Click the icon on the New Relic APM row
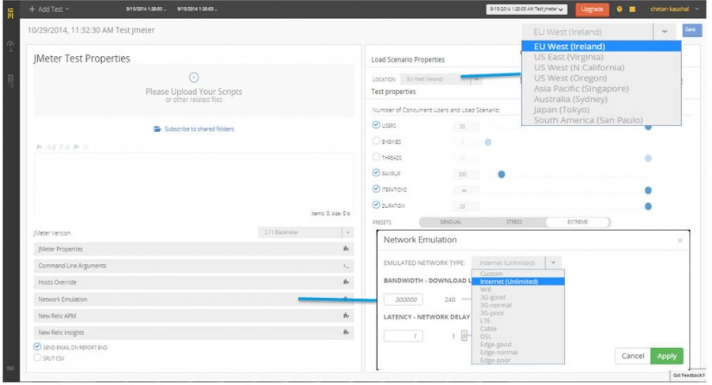712x385 pixels. (x=346, y=315)
